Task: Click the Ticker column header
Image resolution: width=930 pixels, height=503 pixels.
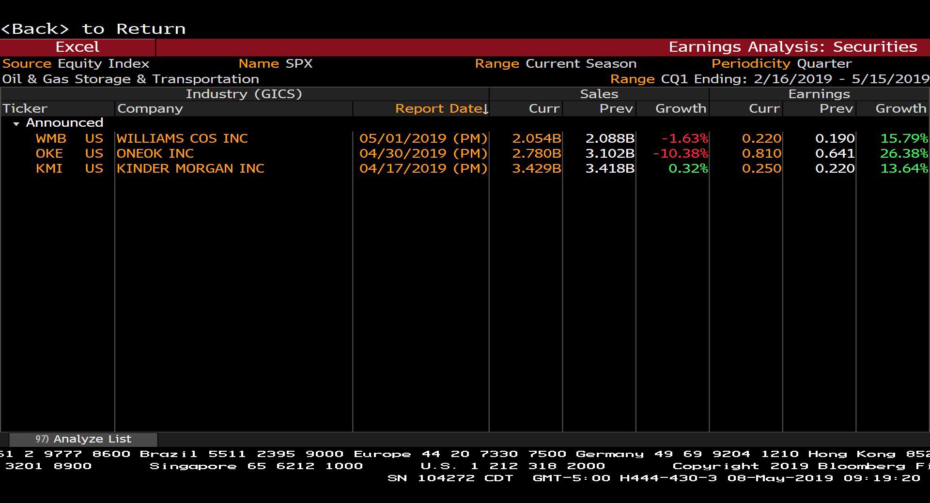Action: (57, 108)
